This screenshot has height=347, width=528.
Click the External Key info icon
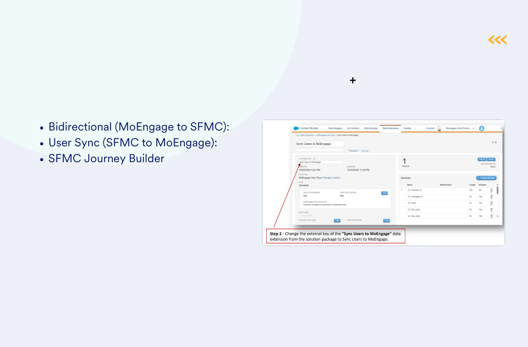pyautogui.click(x=314, y=158)
